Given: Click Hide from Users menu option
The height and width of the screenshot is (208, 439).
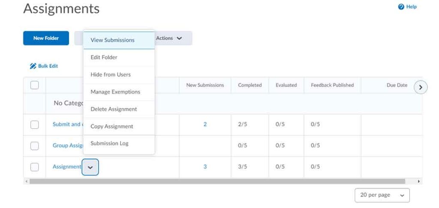Looking at the screenshot, I should [111, 74].
